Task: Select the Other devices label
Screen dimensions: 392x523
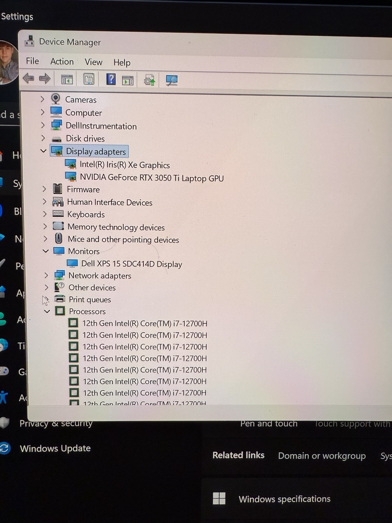Action: [x=92, y=287]
